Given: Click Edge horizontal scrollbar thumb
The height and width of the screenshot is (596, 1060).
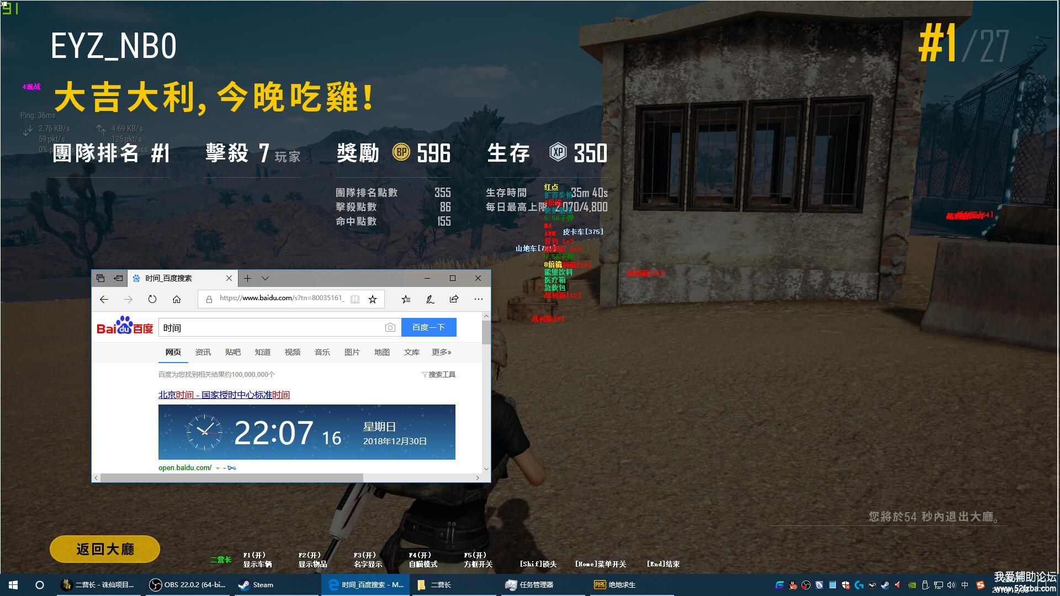Looking at the screenshot, I should coord(231,477).
